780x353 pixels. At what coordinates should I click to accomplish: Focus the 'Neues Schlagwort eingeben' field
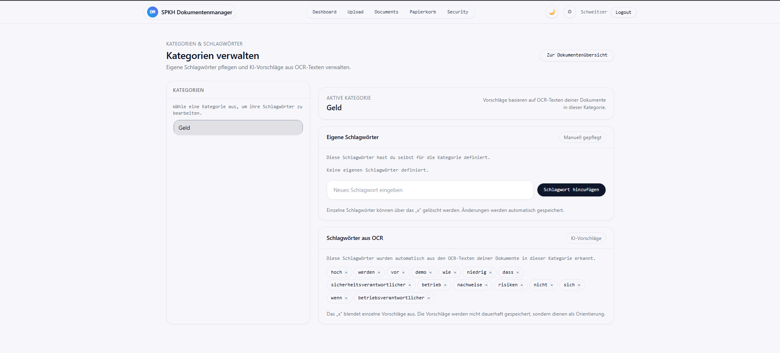coord(430,190)
